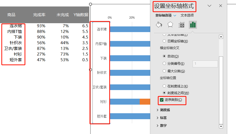Click the 衬衫 axis label in chart
The height and width of the screenshot is (134, 236).
click(x=103, y=102)
